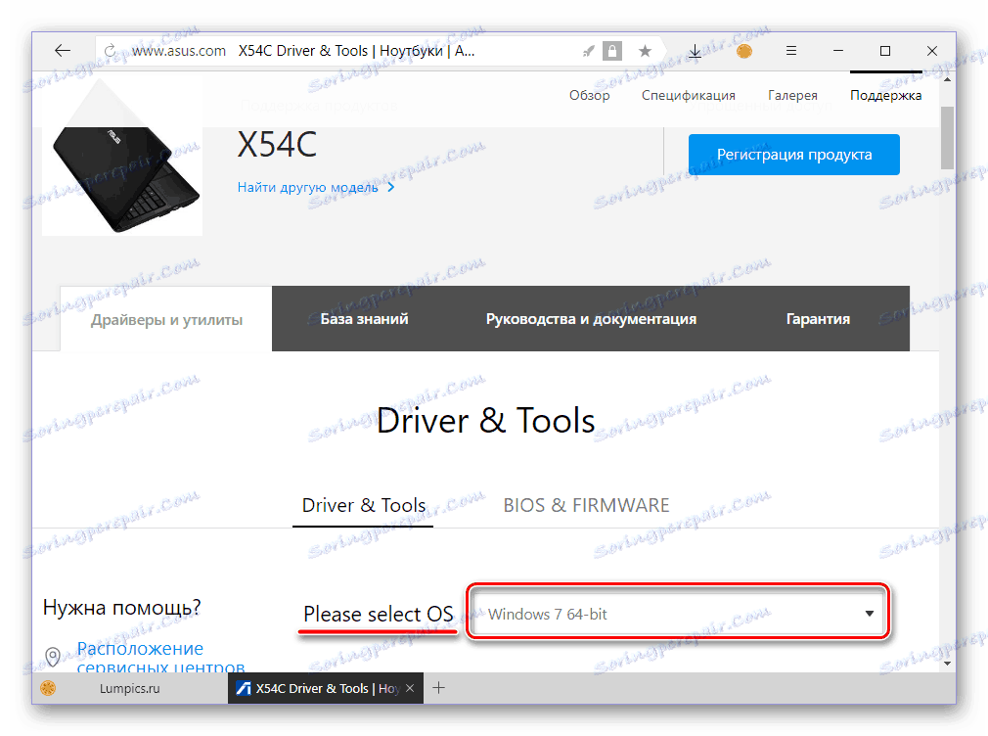
Task: Open the downloads arrow icon
Action: tap(695, 51)
